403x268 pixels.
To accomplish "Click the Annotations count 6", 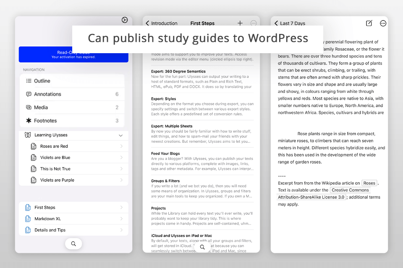I will [x=117, y=94].
